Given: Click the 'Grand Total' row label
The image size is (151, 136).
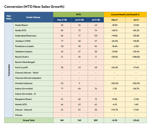Looking at the screenshot, I should coord(29,120).
